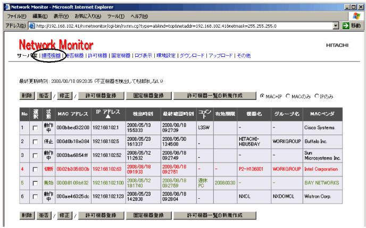Choose the MACのみ radio option
The width and height of the screenshot is (366, 228).
click(x=288, y=96)
